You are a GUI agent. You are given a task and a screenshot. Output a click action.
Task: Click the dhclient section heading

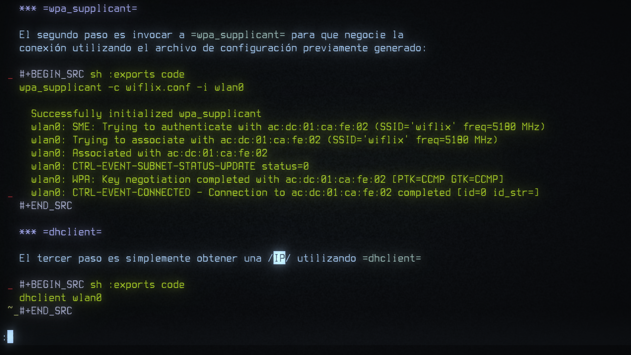60,232
